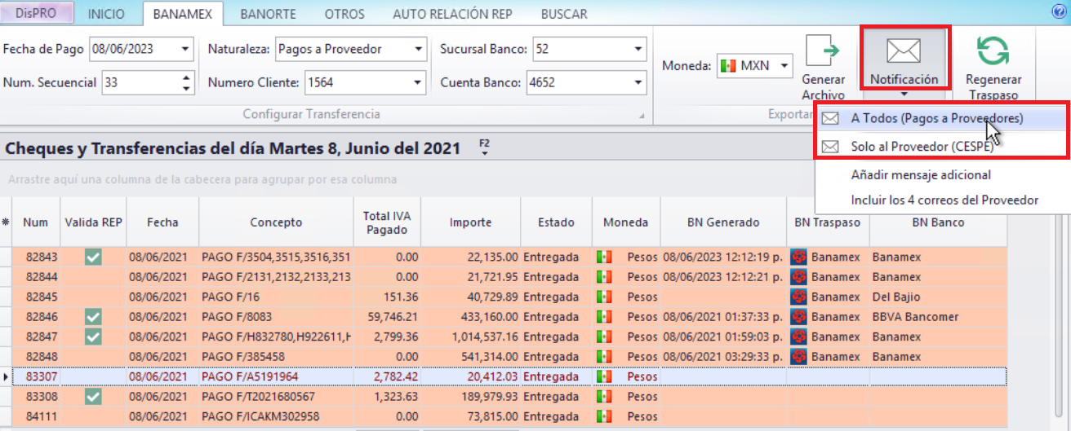Expand the Sucursal Banco dropdown
Viewport: 1071px width, 431px height.
638,49
